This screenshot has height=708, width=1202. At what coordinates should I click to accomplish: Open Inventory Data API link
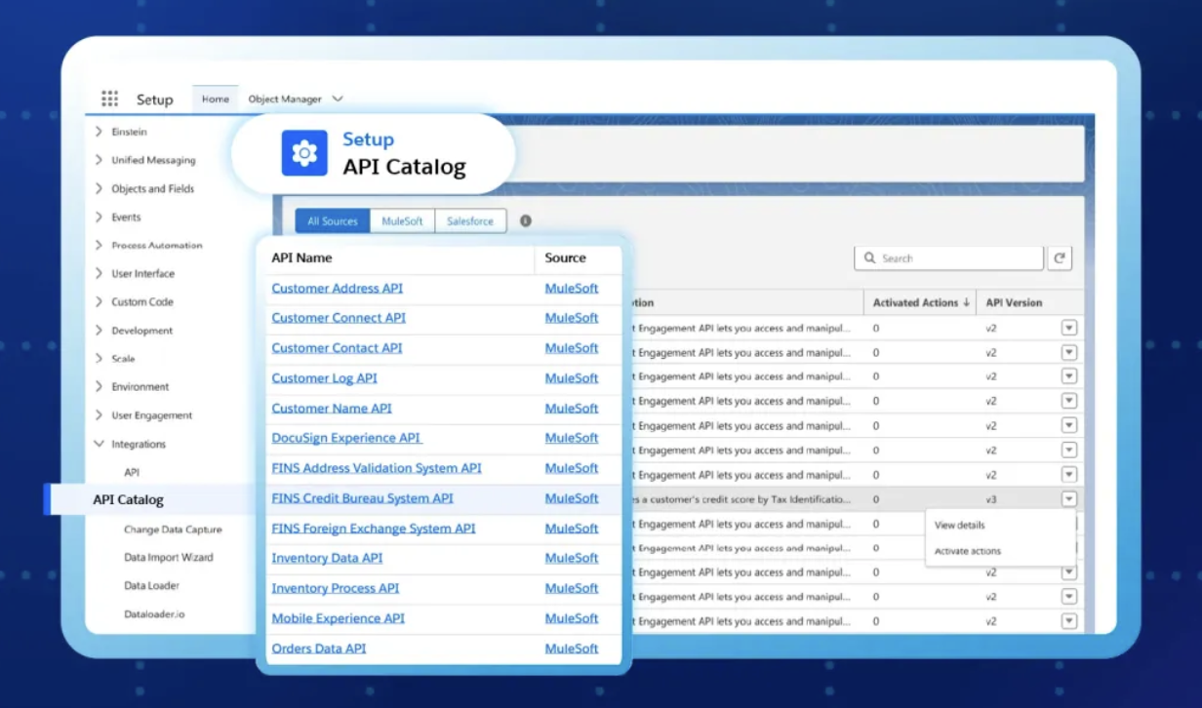pos(327,558)
